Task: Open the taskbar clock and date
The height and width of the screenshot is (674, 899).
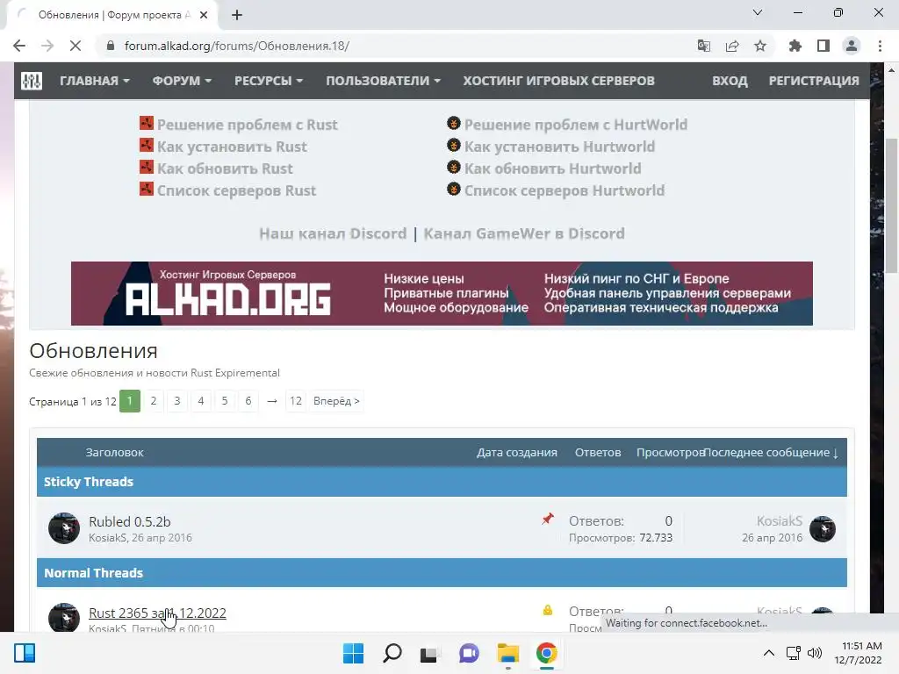Action: (858, 653)
